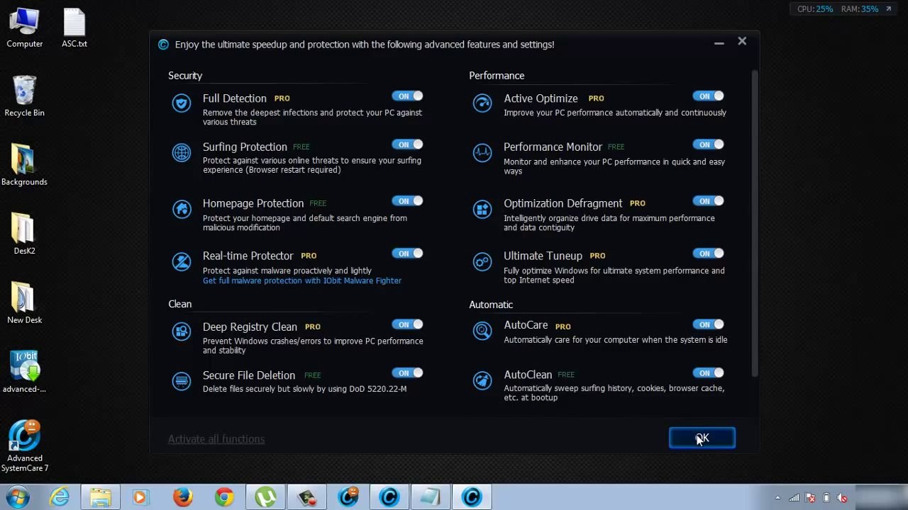
Task: Show hidden system tray icons
Action: click(777, 498)
